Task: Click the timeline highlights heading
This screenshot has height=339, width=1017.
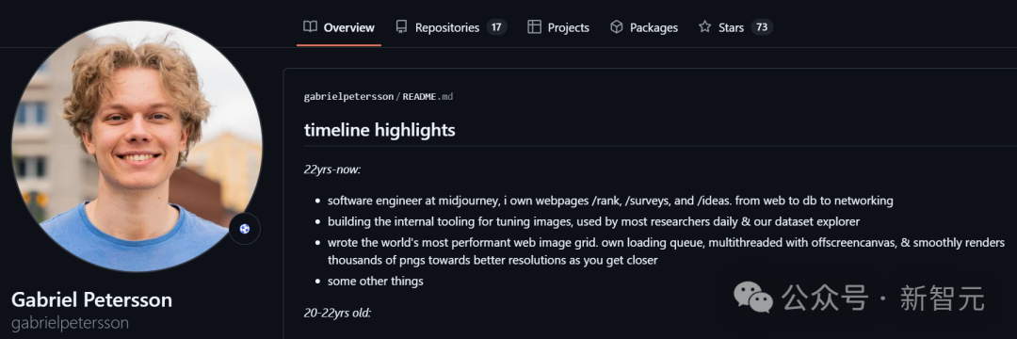Action: pyautogui.click(x=379, y=130)
